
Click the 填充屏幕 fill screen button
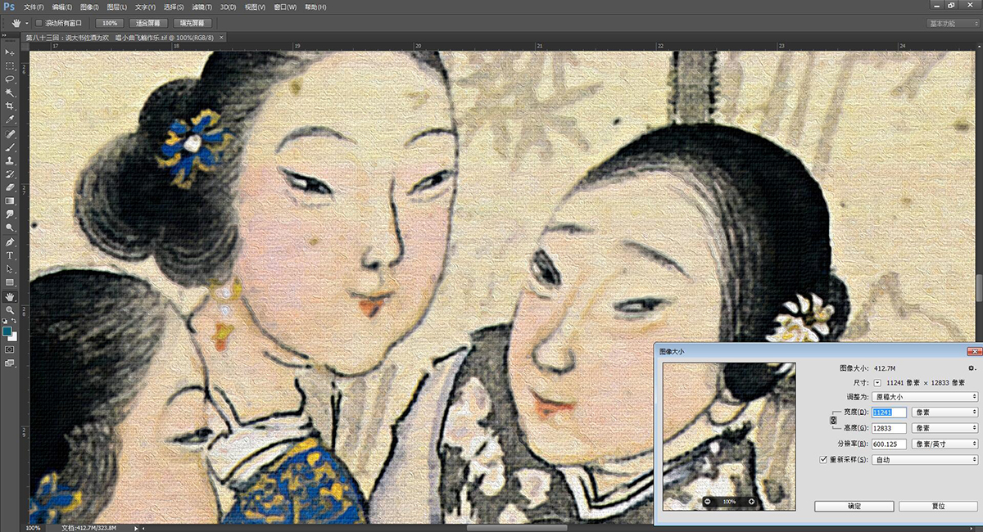click(x=193, y=23)
